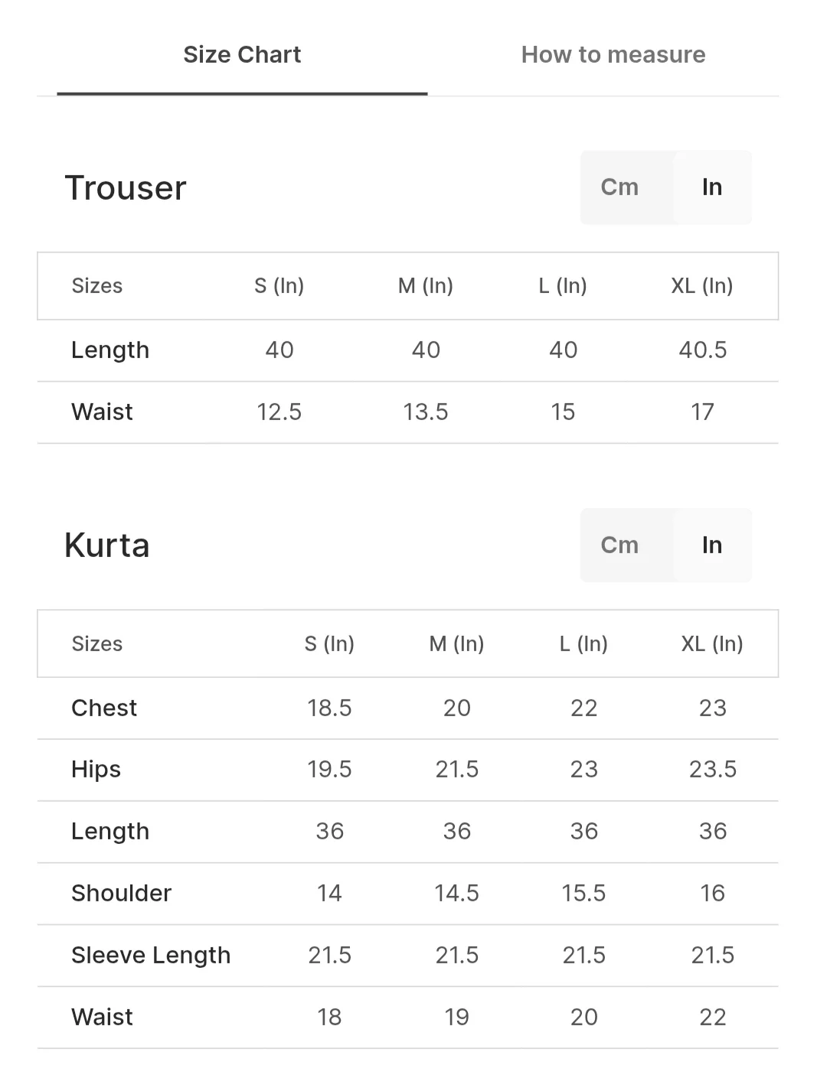The width and height of the screenshot is (817, 1088).
Task: Click the Kurta section heading
Action: tap(107, 546)
